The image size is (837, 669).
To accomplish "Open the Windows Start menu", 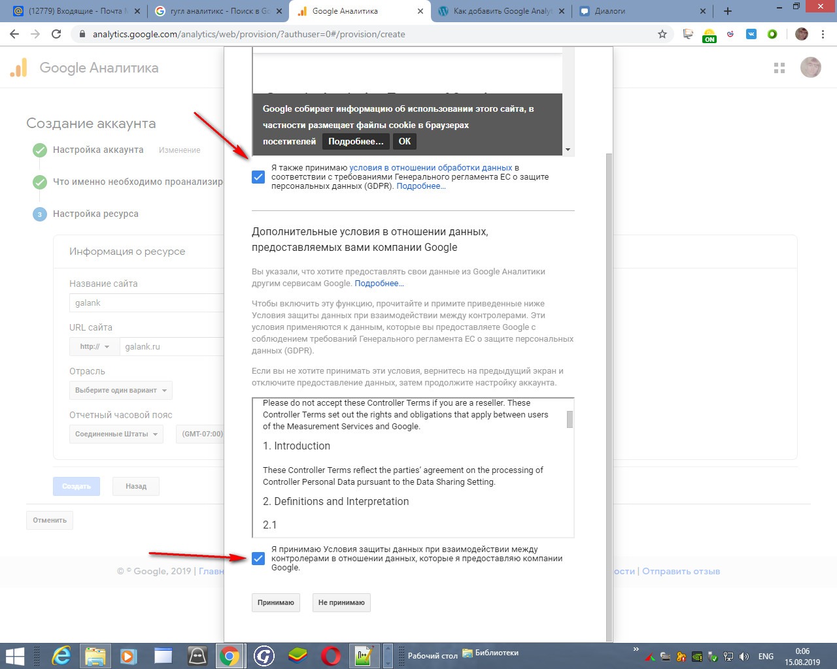I will 14,656.
